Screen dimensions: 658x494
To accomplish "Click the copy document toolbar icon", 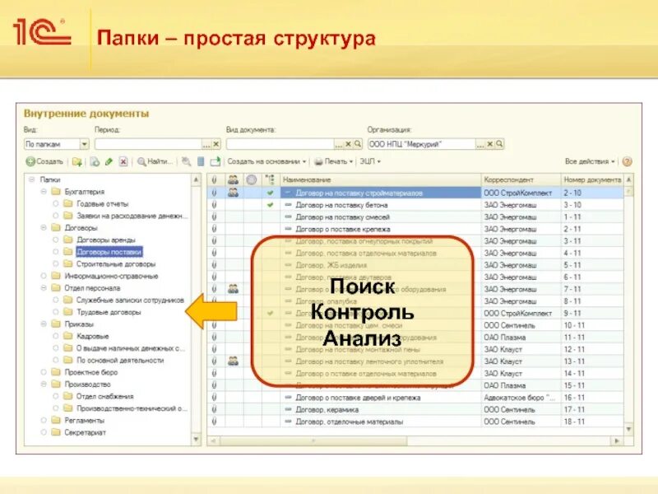I will (x=95, y=161).
